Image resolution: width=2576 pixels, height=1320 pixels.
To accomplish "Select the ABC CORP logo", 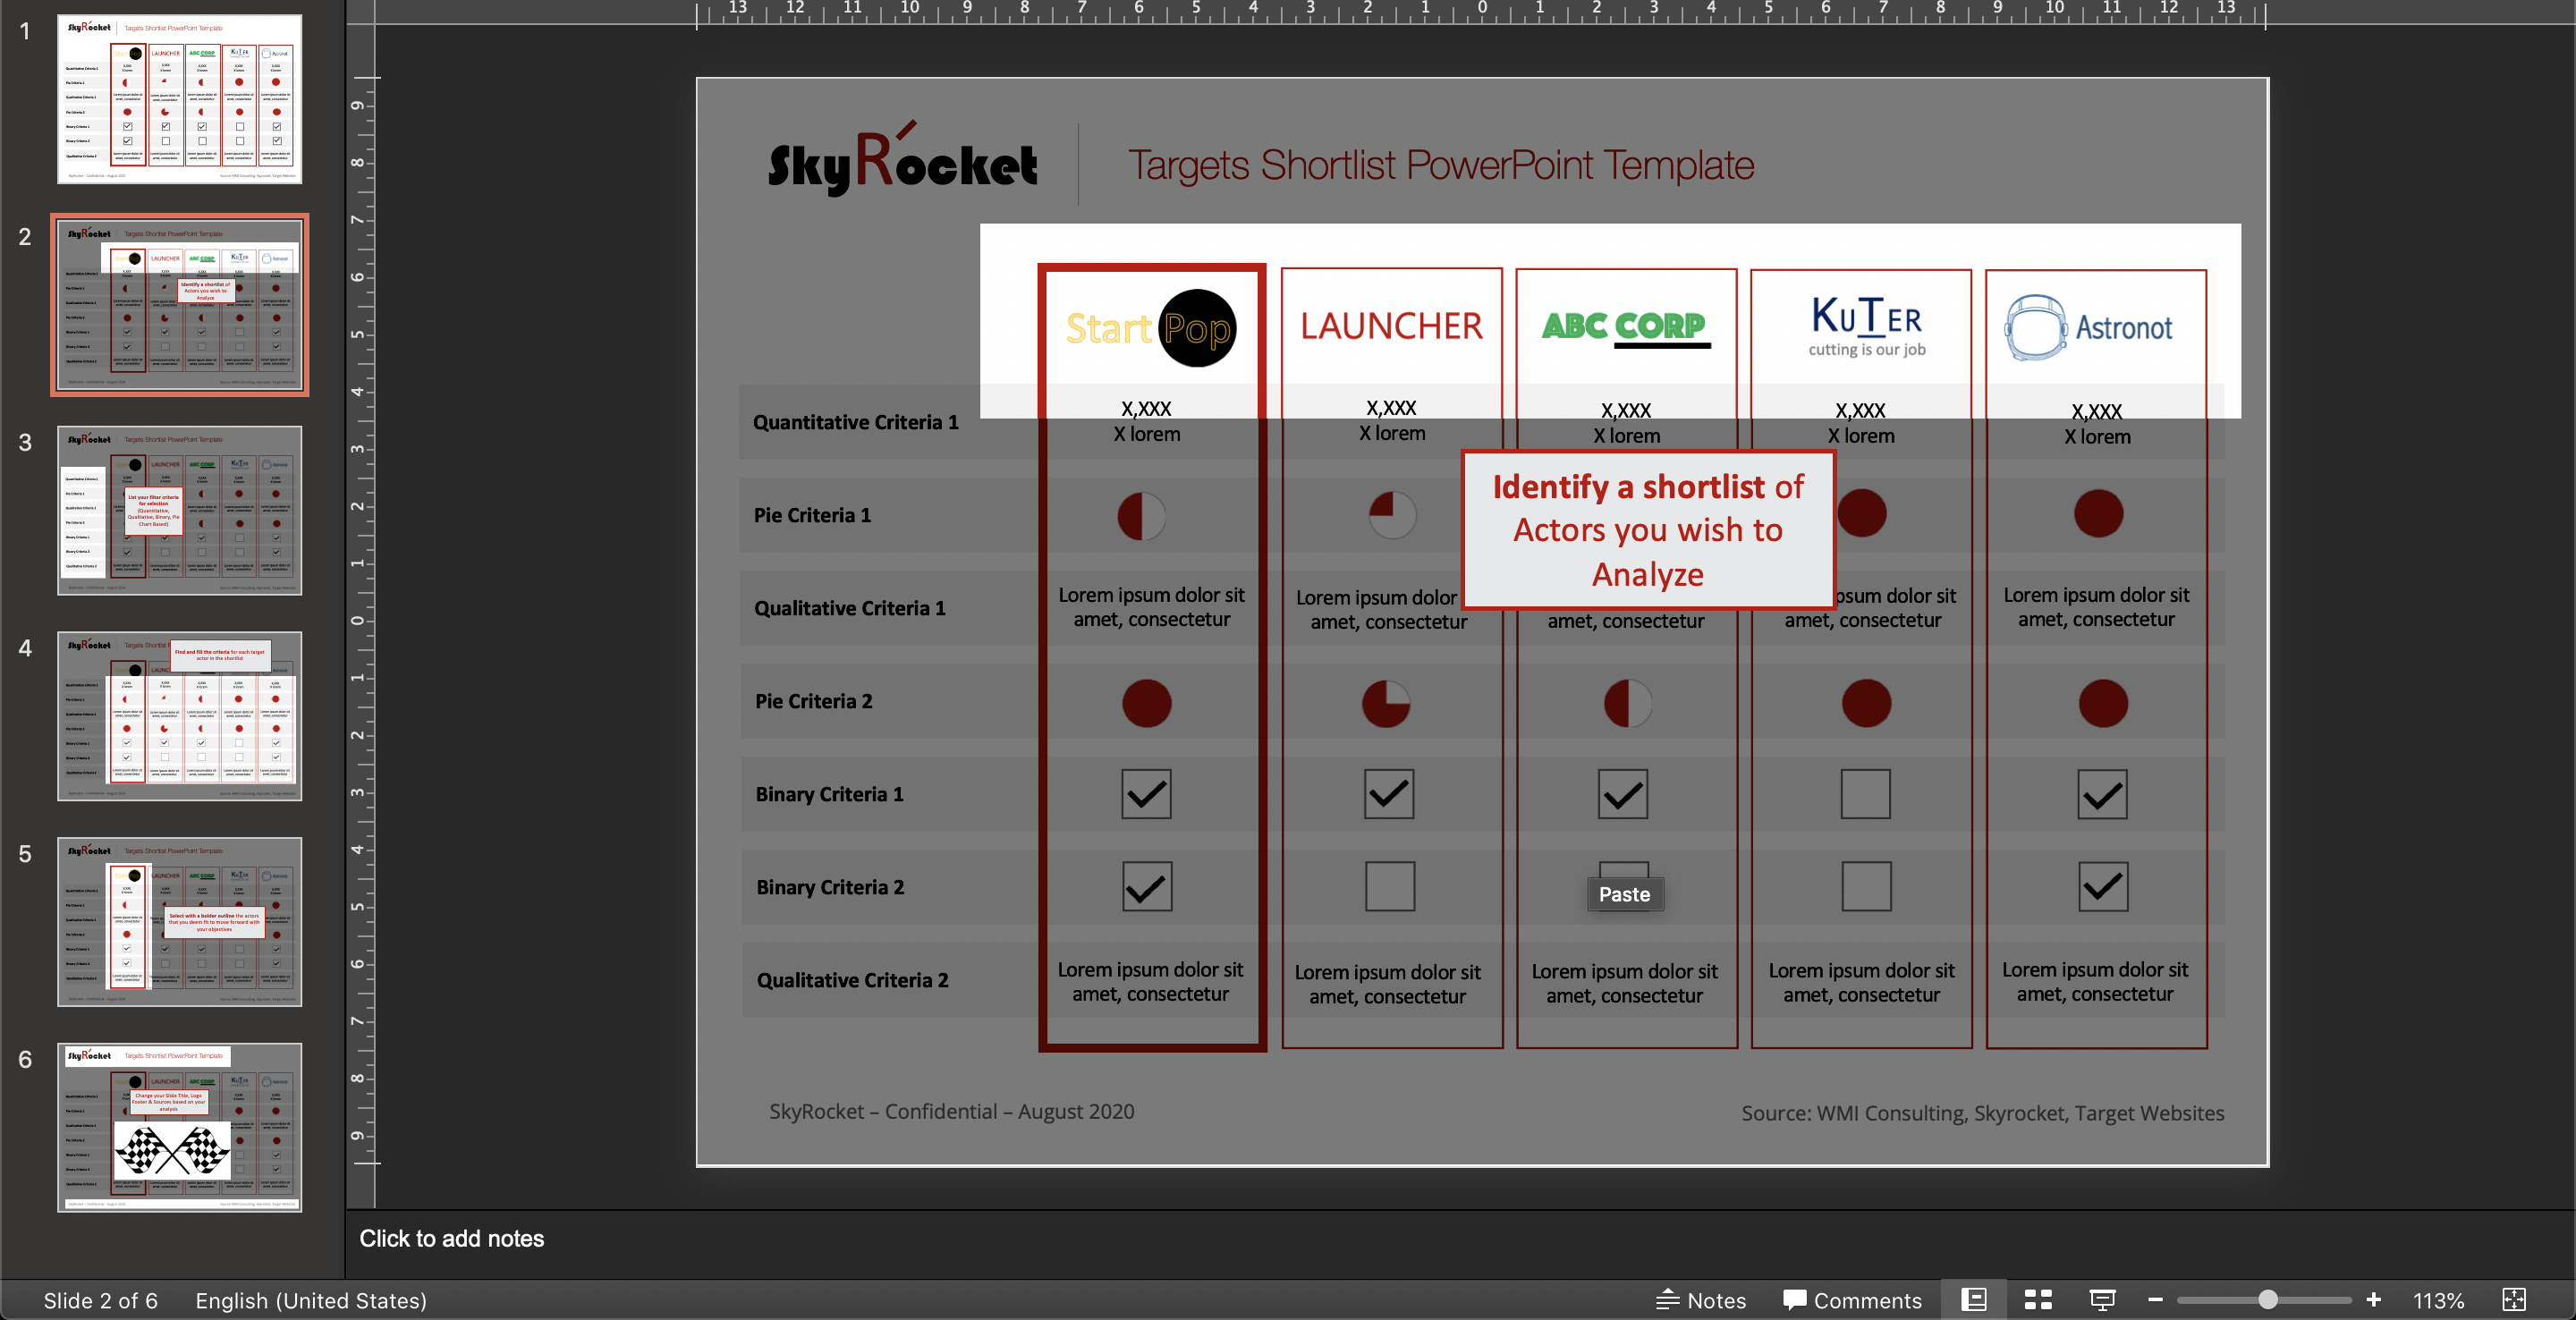I will coord(1625,328).
